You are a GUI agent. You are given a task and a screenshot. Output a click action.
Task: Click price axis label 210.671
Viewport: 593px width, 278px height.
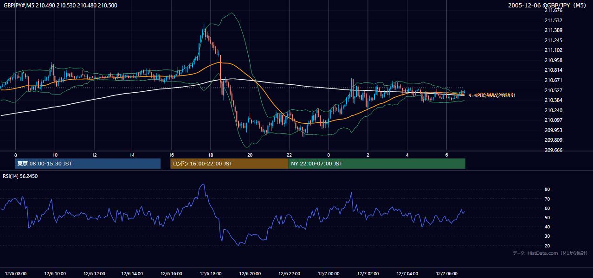pos(554,80)
